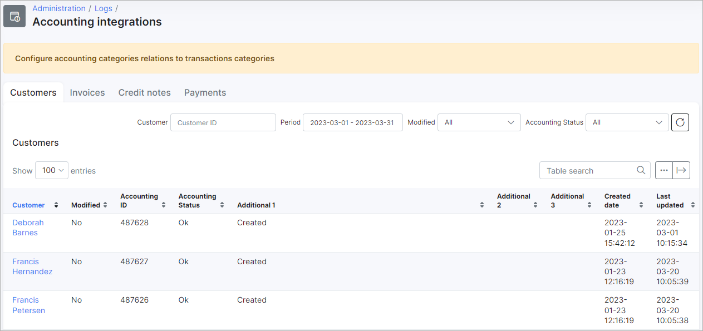Switch to the Payments tab

(x=205, y=92)
